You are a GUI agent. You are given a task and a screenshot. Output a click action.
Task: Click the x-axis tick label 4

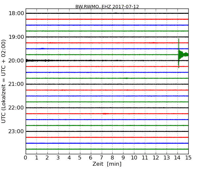(x=69, y=158)
